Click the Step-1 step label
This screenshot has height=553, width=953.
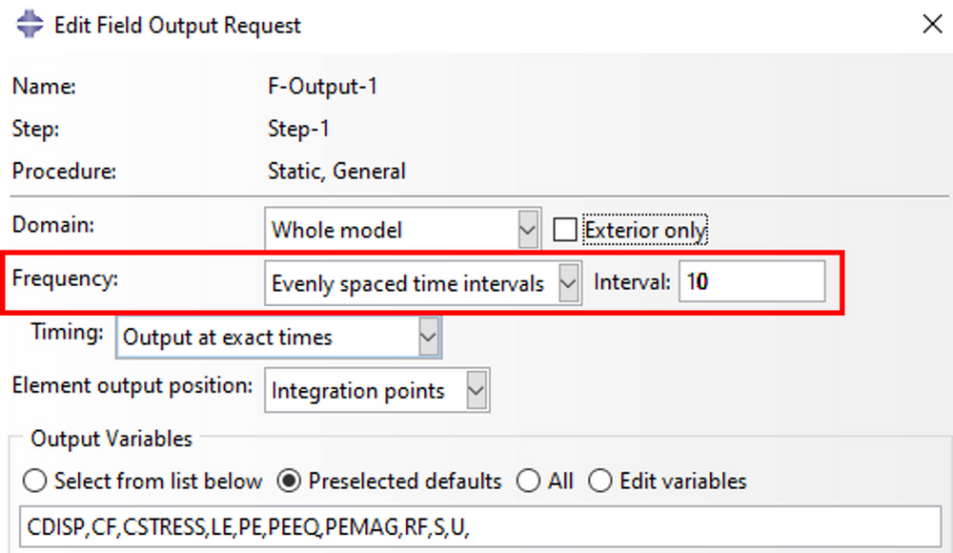click(298, 129)
